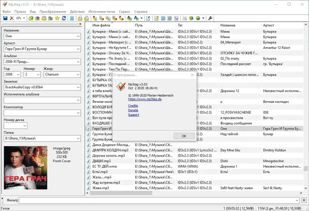
Task: Click the music note icon beside ДЫШИ.mp3
Action: pyautogui.click(x=89, y=161)
